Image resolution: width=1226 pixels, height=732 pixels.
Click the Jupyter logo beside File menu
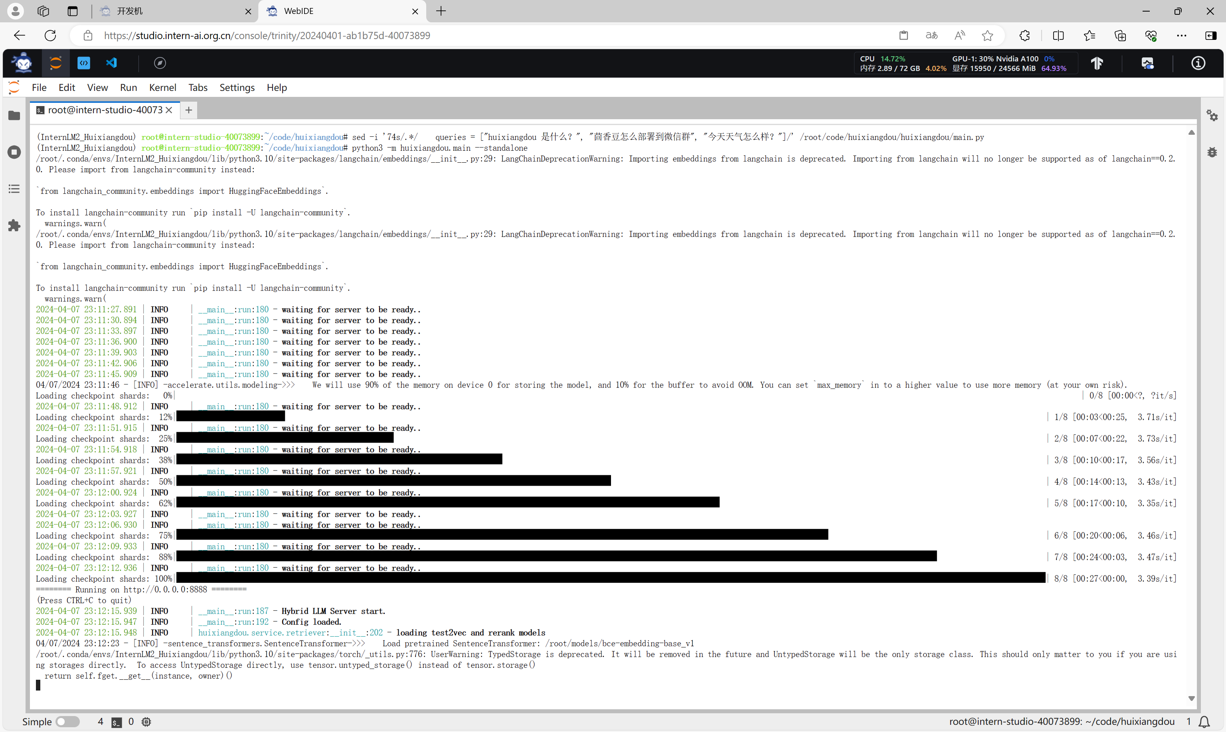[14, 87]
